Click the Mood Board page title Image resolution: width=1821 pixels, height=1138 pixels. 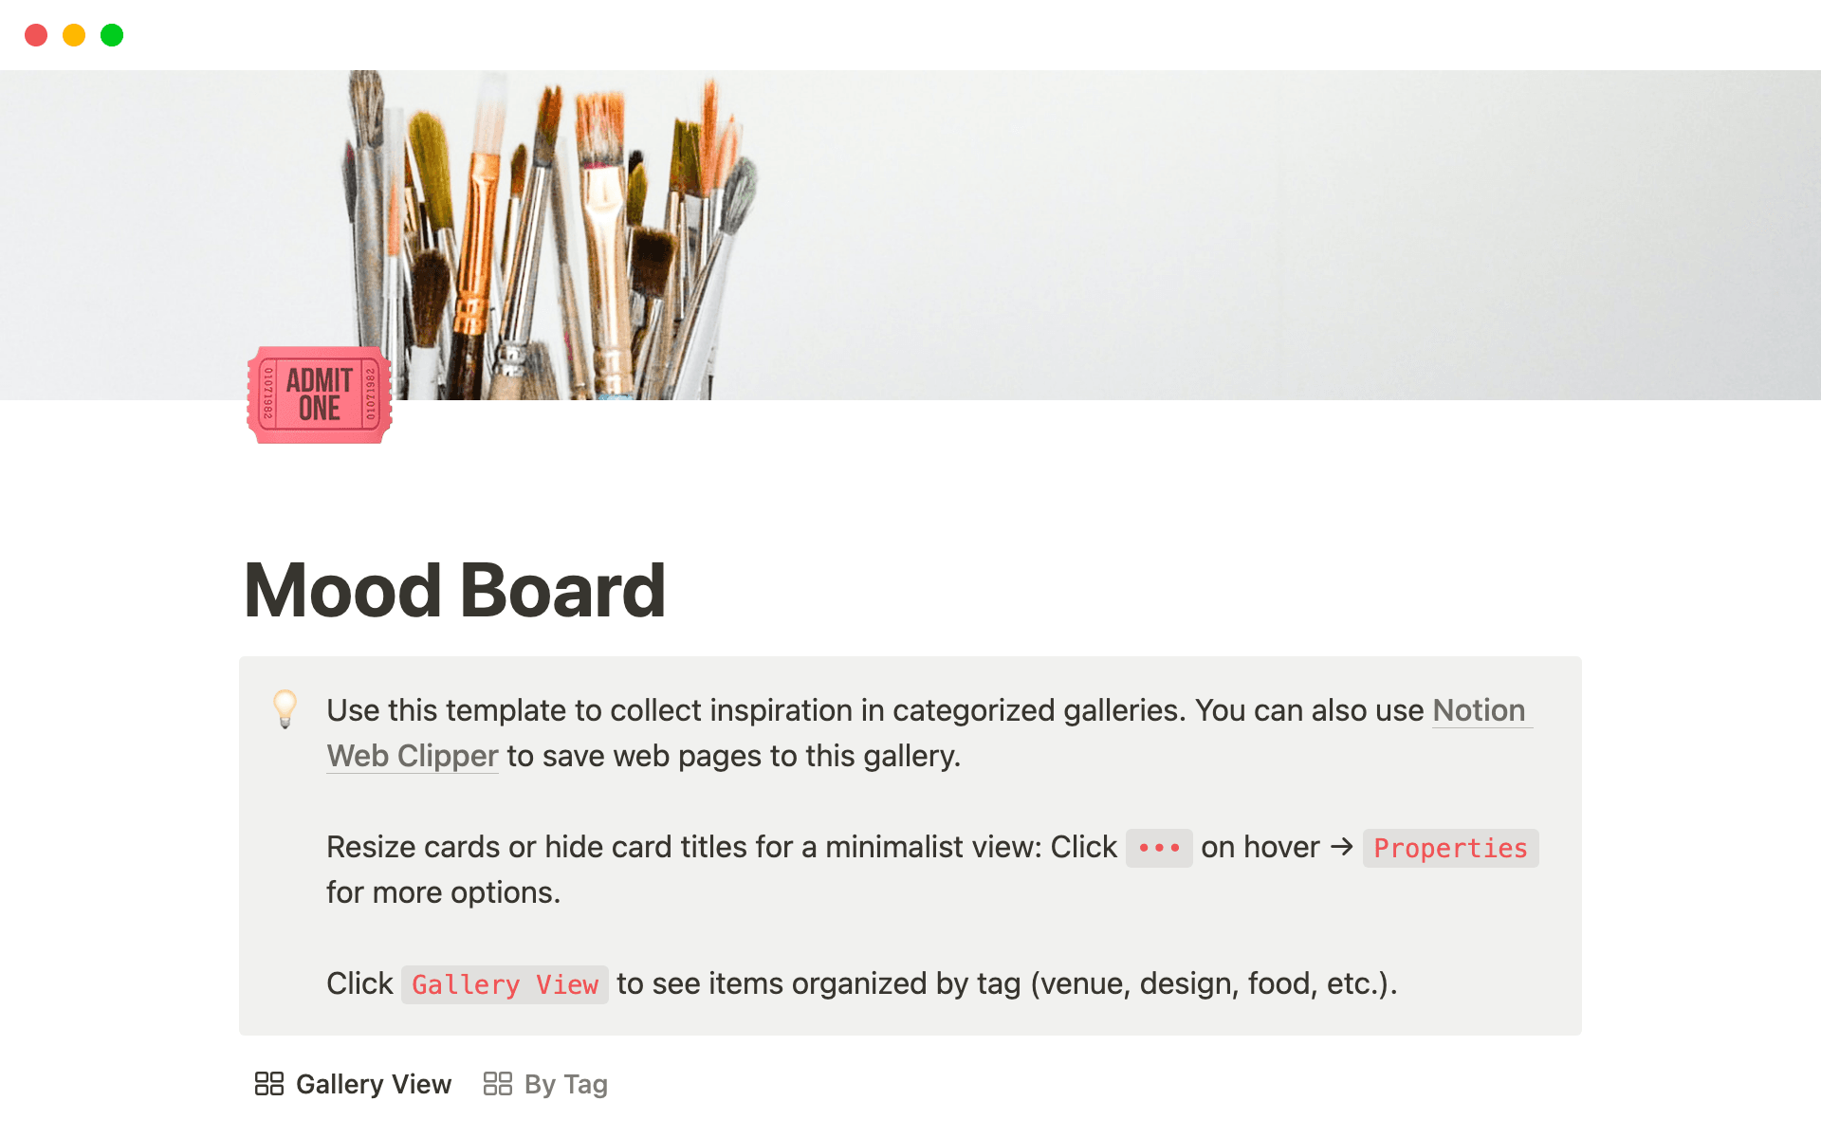click(455, 590)
